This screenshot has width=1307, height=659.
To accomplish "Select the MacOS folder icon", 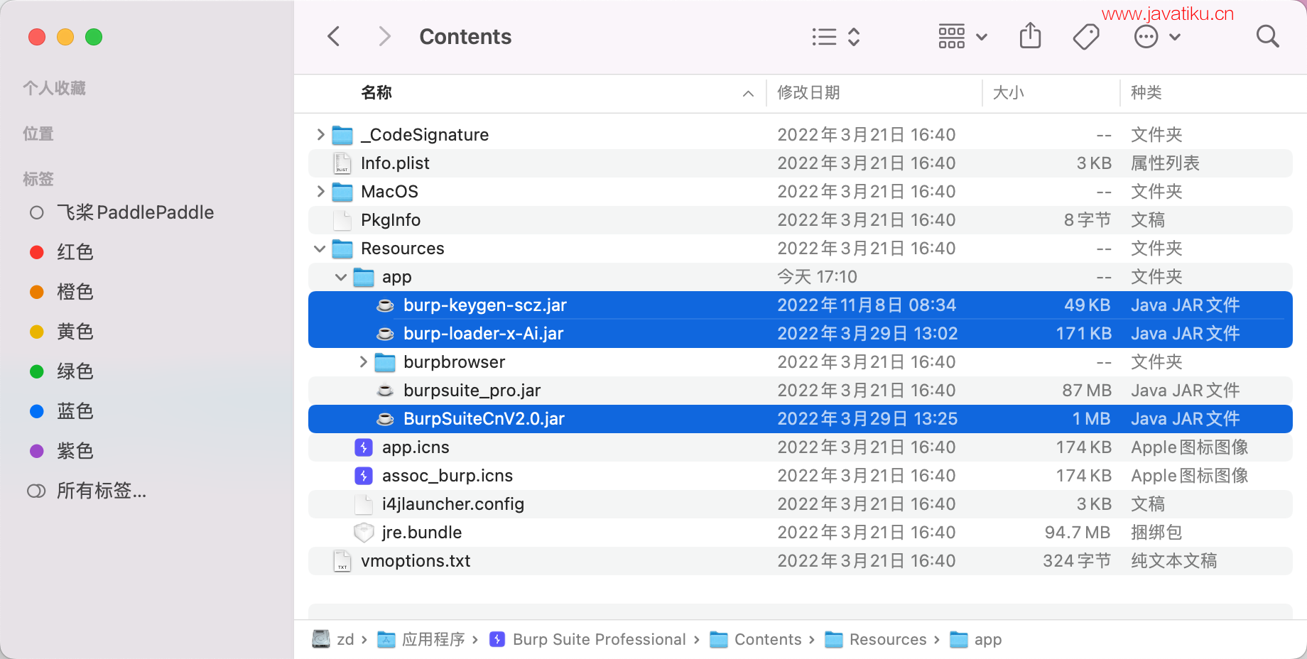I will tap(343, 192).
